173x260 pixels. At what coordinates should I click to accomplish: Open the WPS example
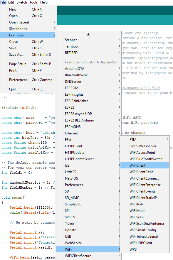[145, 249]
